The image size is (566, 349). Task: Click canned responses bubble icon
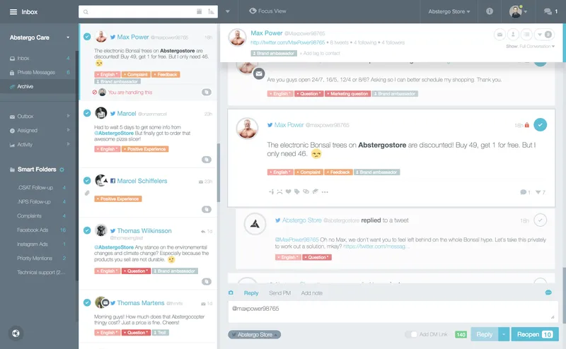point(548,292)
